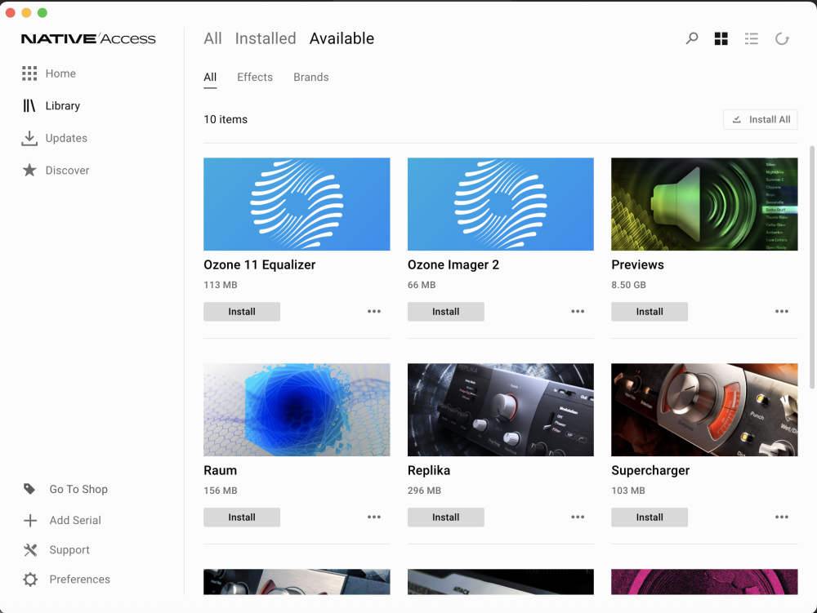Install the Previews package
This screenshot has width=817, height=613.
pos(650,312)
